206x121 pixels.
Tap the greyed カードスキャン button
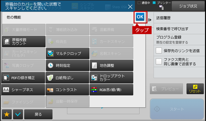111,42
